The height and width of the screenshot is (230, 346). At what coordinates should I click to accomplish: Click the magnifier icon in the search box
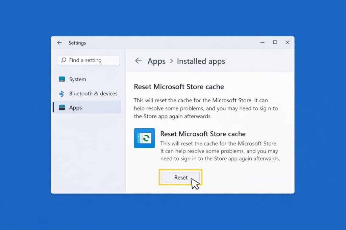[x=64, y=60]
